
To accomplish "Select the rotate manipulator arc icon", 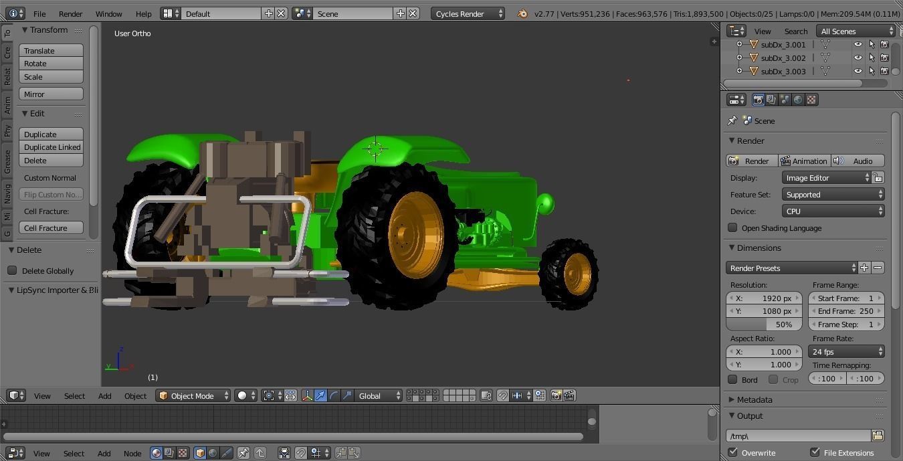I will (x=334, y=395).
